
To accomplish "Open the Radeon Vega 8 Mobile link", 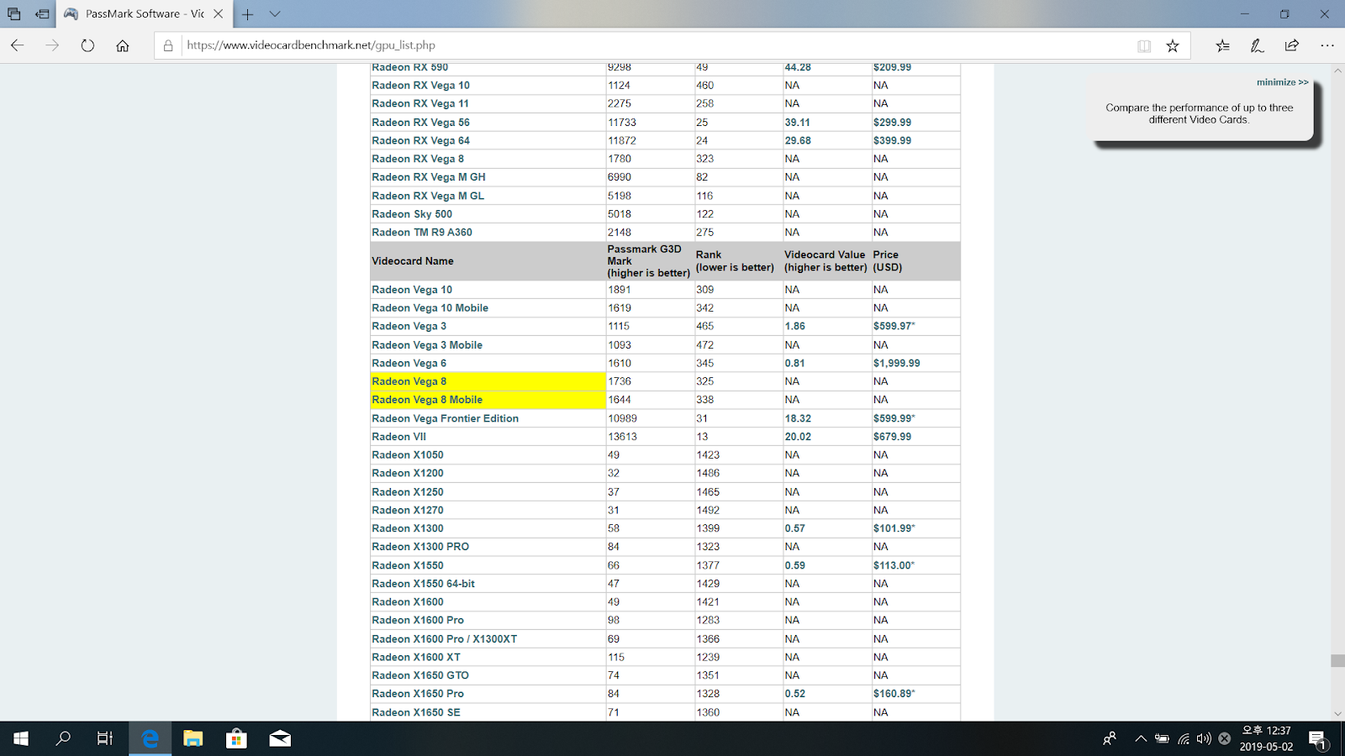I will (x=427, y=400).
